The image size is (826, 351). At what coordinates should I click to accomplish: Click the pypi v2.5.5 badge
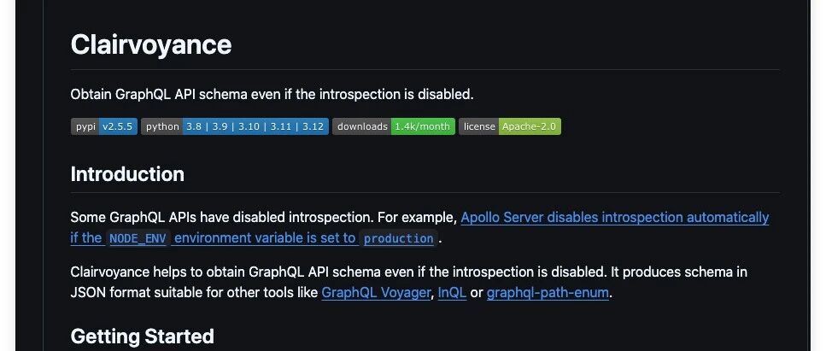tap(104, 126)
